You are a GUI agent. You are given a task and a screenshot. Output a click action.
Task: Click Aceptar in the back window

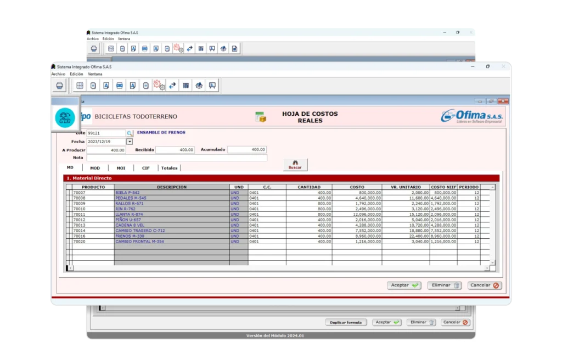pos(387,322)
